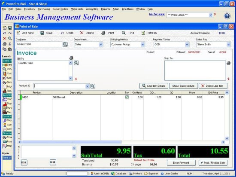The image size is (236, 177).
Task: Click the Gift Basket description cell
Action: (76, 98)
